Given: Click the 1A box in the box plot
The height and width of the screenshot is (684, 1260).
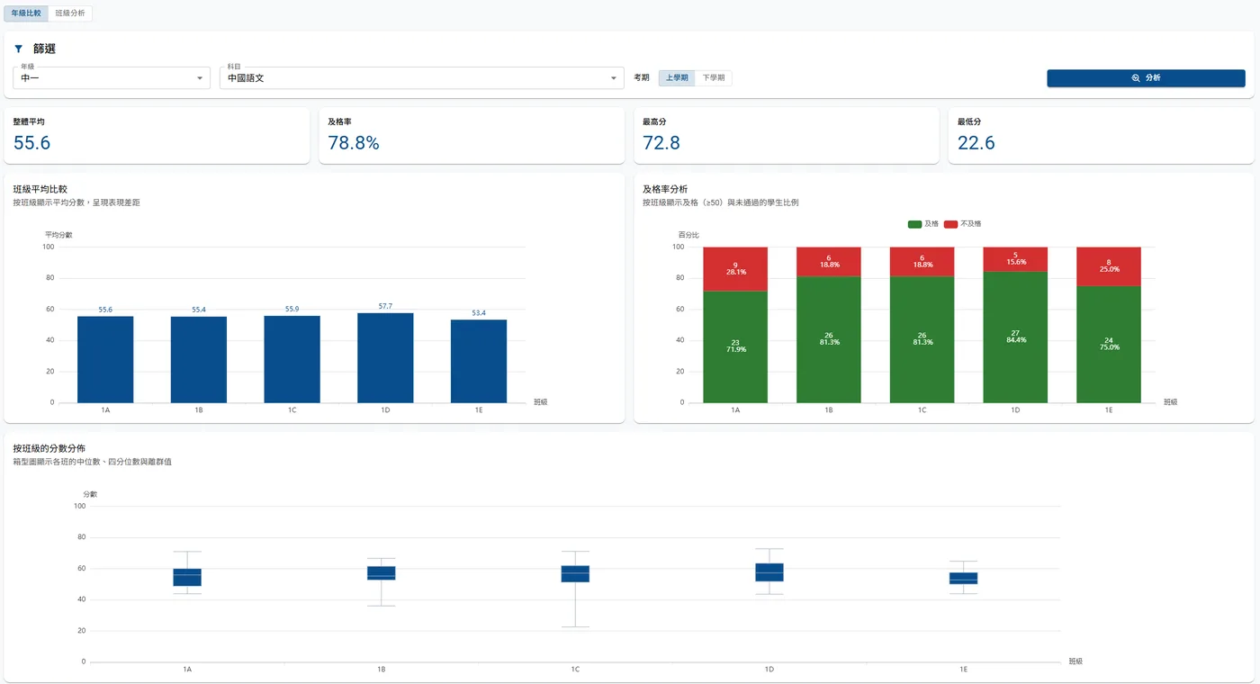Looking at the screenshot, I should click(187, 577).
